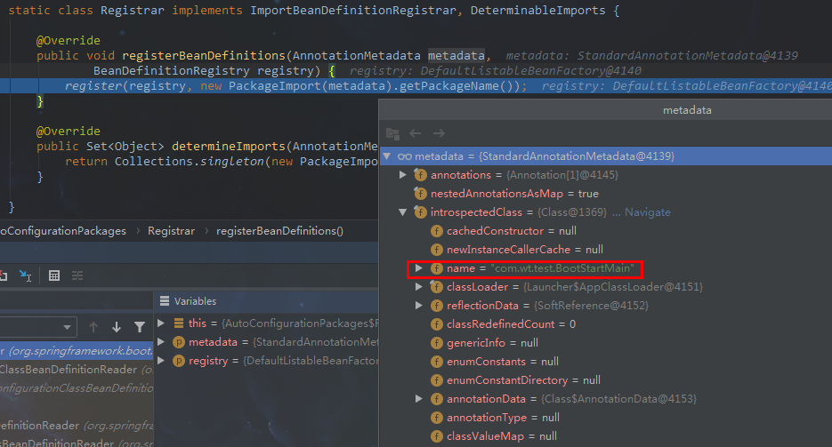Collapse the introspectedClass node
Screen dimensions: 832x447
point(403,212)
